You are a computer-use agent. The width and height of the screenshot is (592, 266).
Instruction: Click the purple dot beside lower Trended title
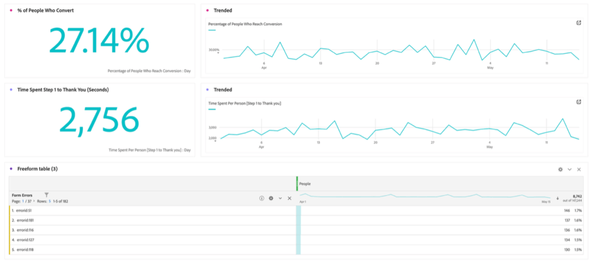(x=208, y=90)
